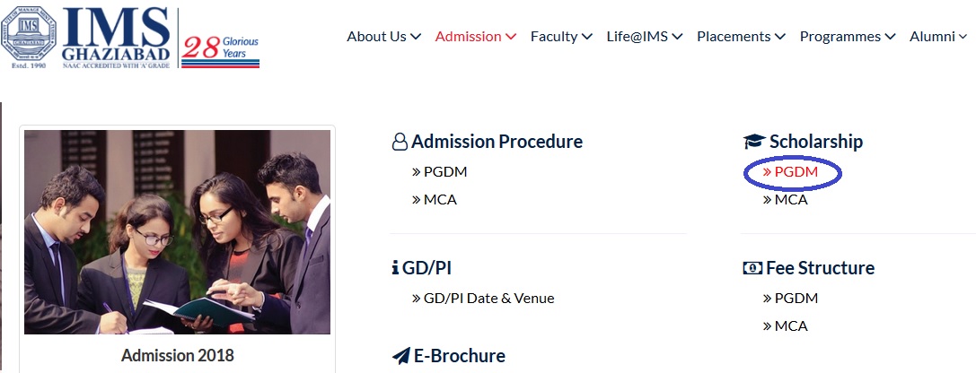976x373 pixels.
Task: Click the Fee Structure money icon
Action: pos(752,268)
